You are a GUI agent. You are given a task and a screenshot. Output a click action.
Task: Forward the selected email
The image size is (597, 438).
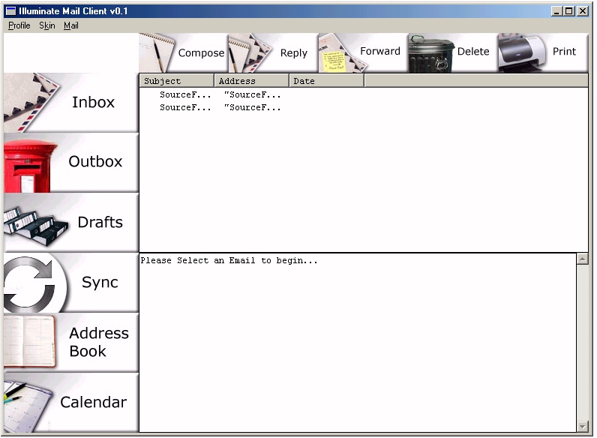click(363, 52)
